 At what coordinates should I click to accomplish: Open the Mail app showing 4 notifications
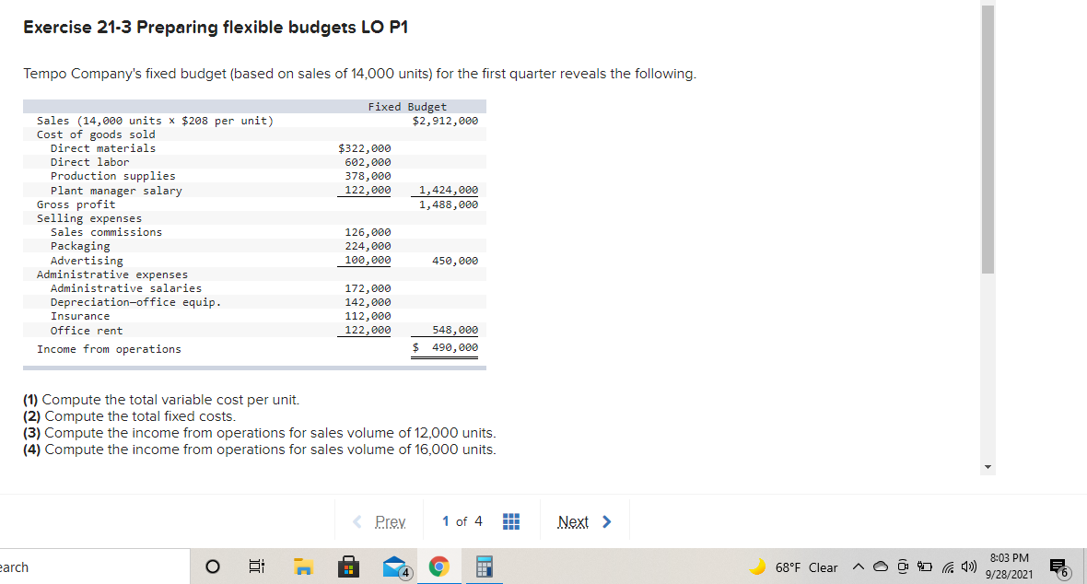pyautogui.click(x=394, y=566)
